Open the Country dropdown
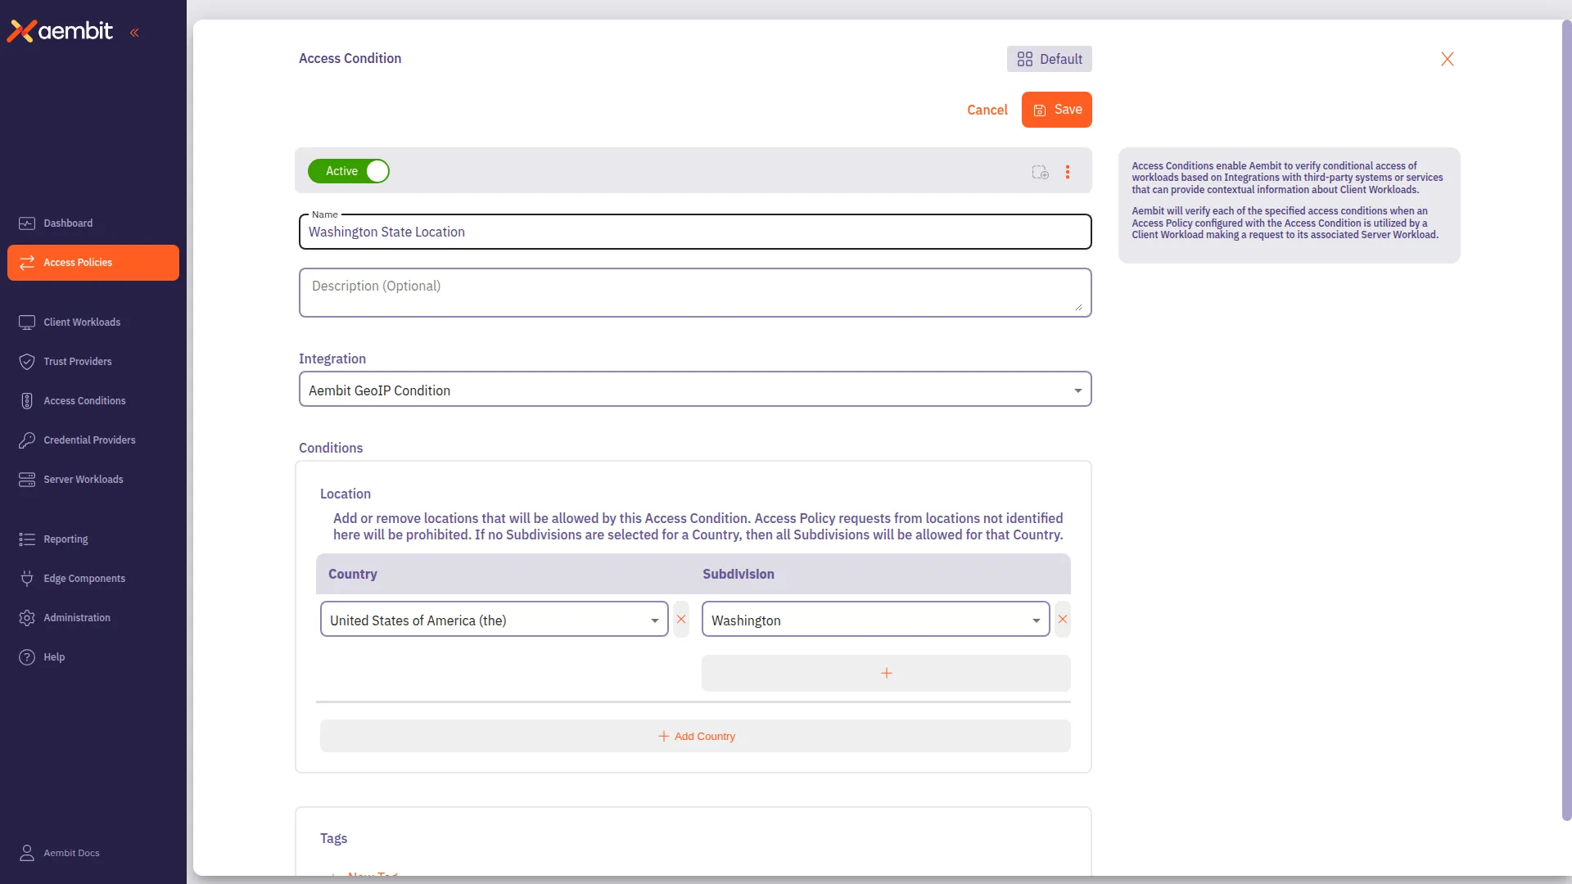Image resolution: width=1572 pixels, height=884 pixels. click(495, 620)
